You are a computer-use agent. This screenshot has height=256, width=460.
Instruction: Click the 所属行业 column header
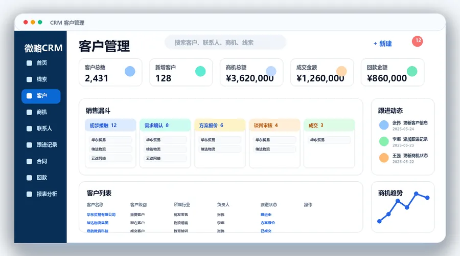pos(182,205)
